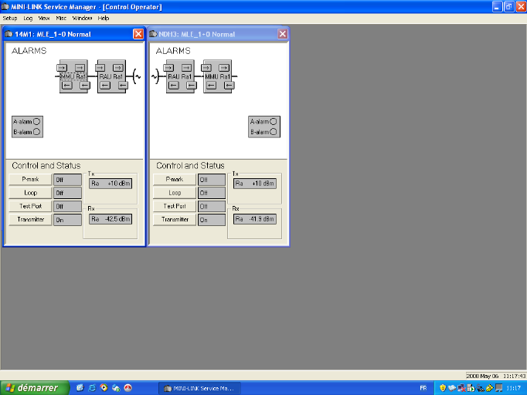
Task: Click MINI-LINK Service Ma... taskbar button
Action: [x=199, y=388]
